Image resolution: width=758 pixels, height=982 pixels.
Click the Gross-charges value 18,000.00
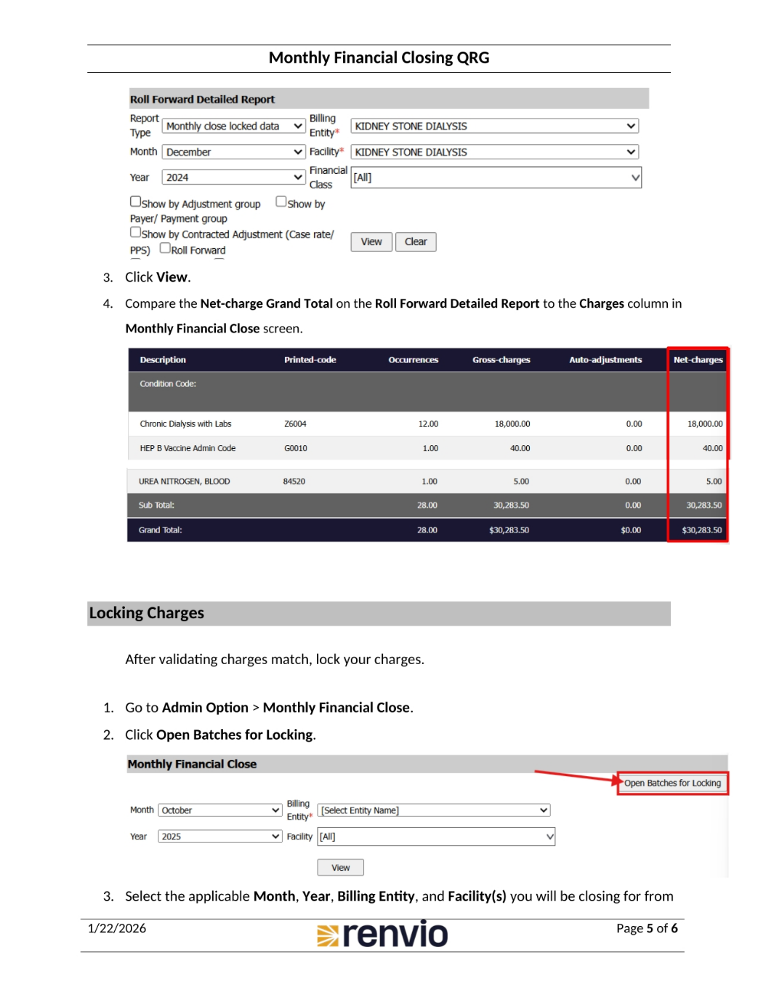[512, 424]
